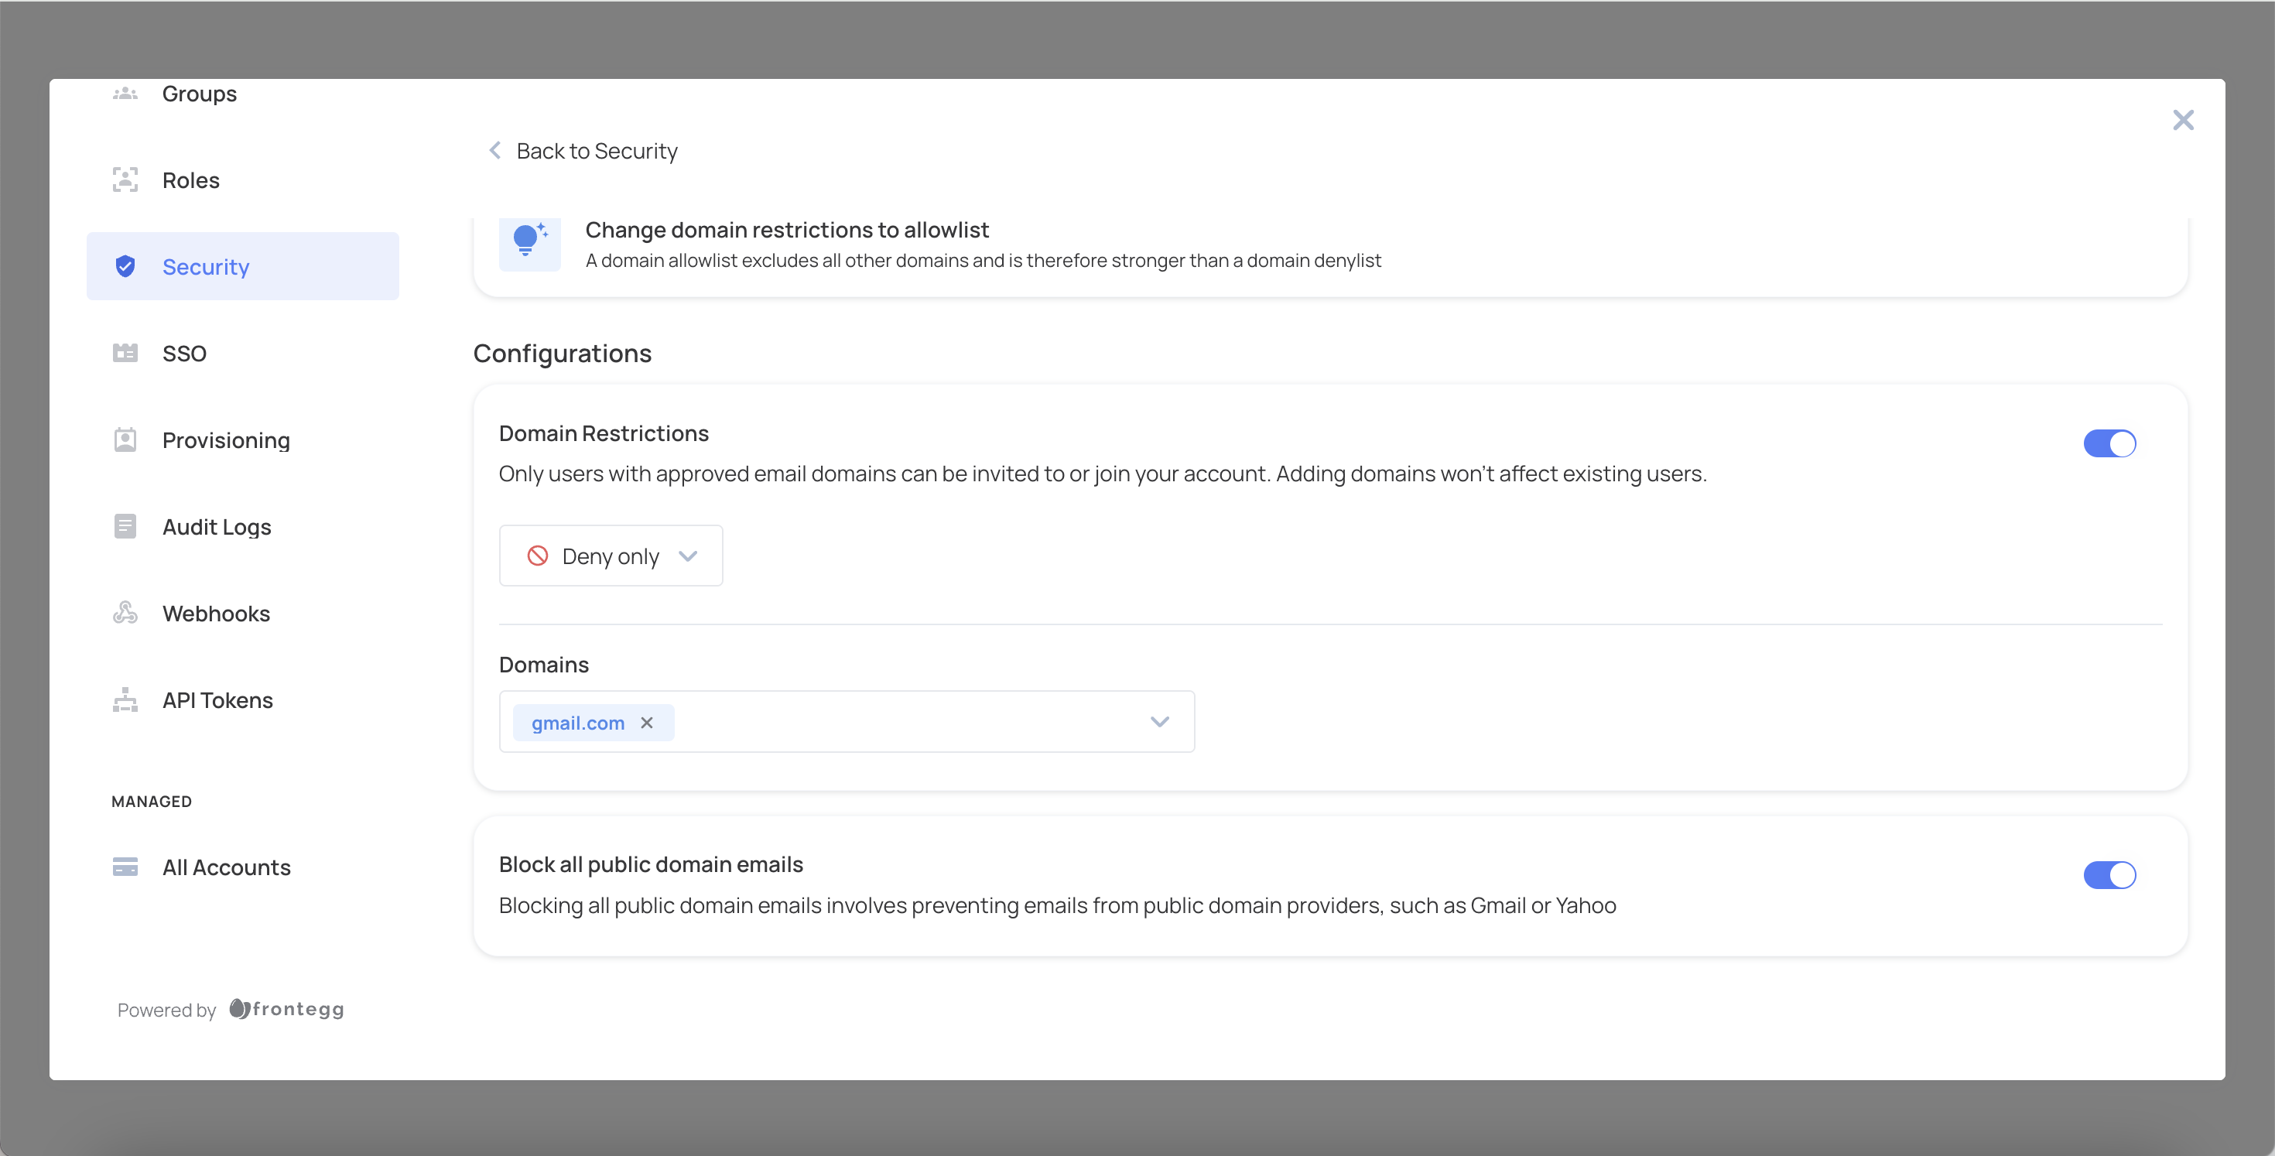Screen dimensions: 2275x1156
Task: Click the Audit Logs document icon
Action: [x=125, y=526]
